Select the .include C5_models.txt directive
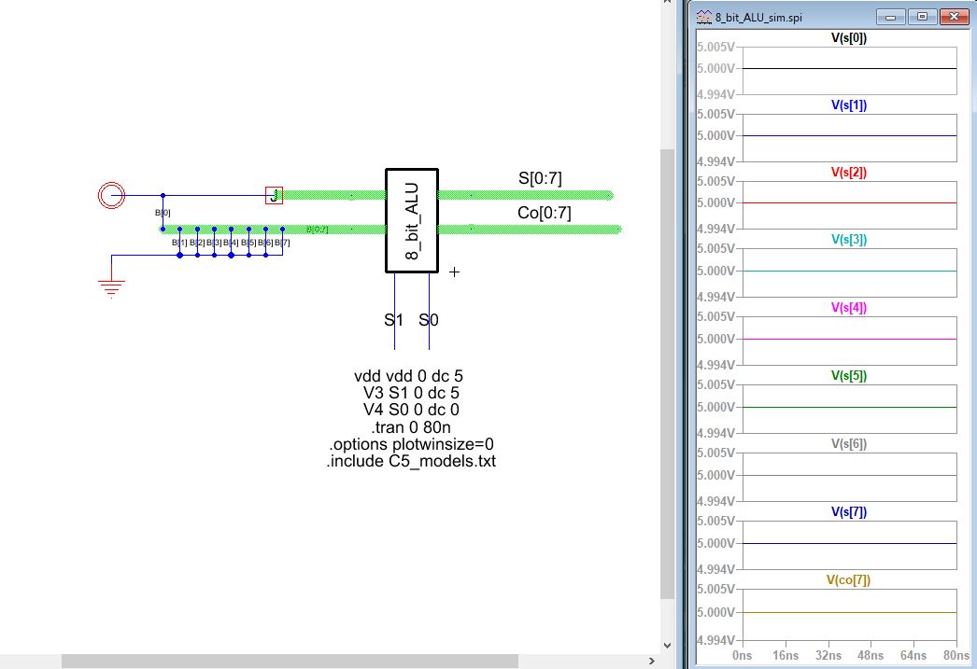Image resolution: width=977 pixels, height=669 pixels. (411, 461)
